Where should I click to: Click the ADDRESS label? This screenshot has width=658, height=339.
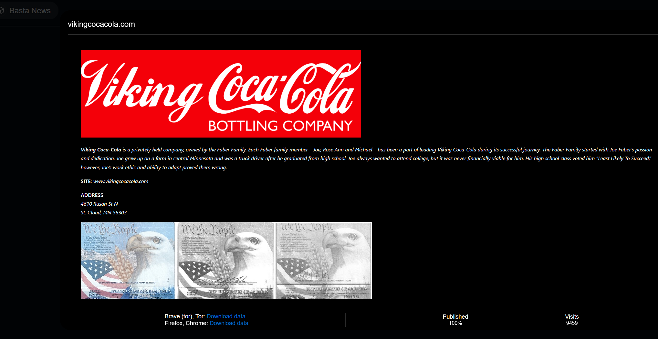point(92,195)
